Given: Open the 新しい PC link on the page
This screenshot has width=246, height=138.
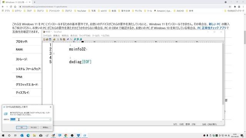Looking at the screenshot, I should [214, 24].
